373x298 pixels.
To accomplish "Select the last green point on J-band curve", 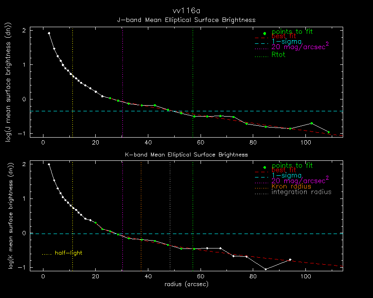I will pos(329,132).
